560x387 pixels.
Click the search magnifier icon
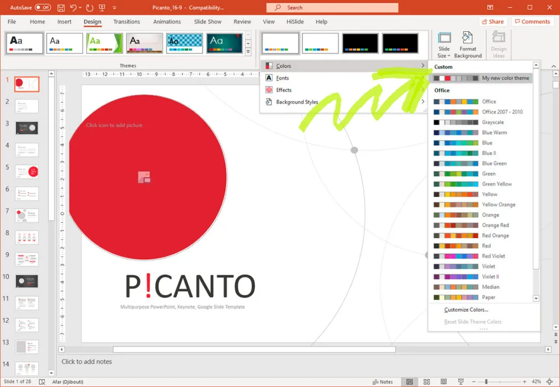point(278,8)
